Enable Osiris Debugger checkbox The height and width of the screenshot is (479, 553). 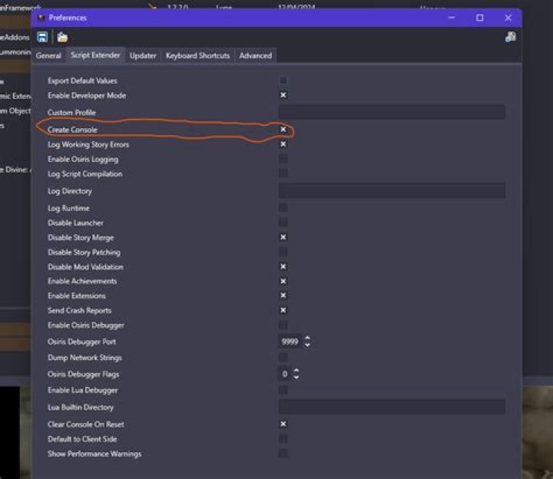pos(283,325)
